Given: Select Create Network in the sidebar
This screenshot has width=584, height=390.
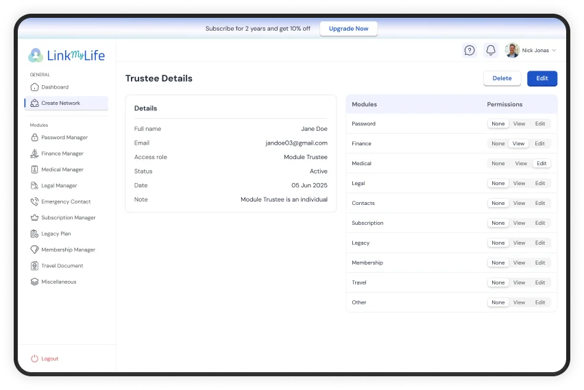Looking at the screenshot, I should pyautogui.click(x=66, y=103).
